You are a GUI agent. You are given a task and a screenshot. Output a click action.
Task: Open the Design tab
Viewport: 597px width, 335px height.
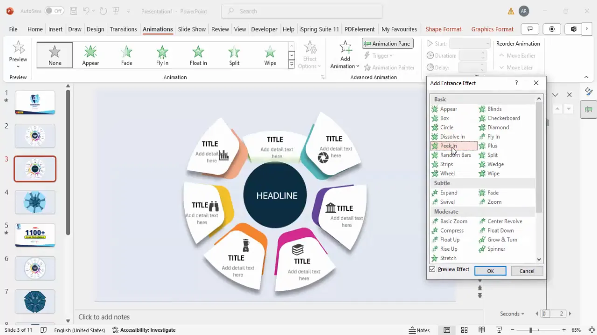[x=95, y=29]
